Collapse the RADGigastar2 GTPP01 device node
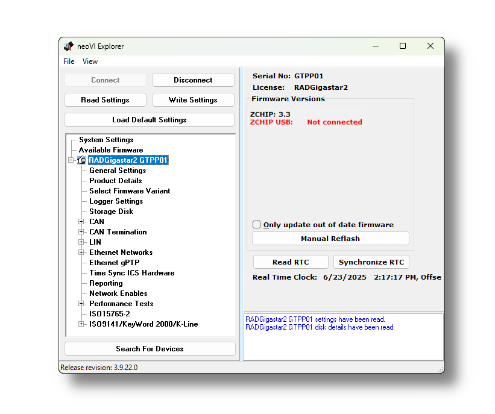The image size is (495, 414). pyautogui.click(x=71, y=160)
